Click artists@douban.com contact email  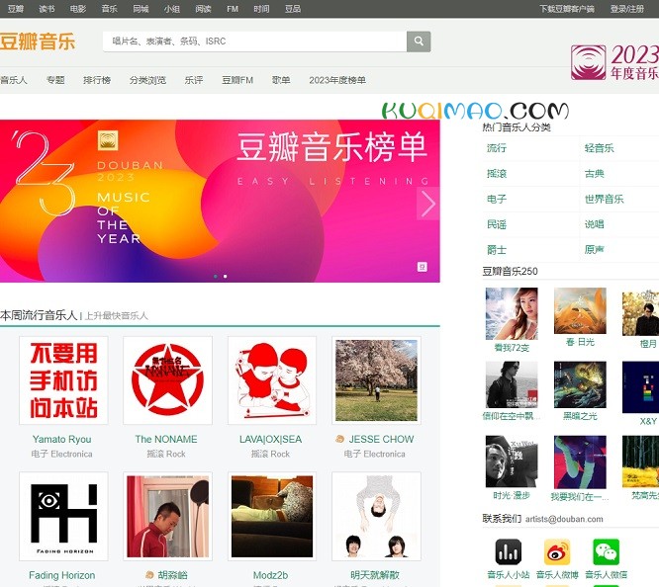point(564,519)
